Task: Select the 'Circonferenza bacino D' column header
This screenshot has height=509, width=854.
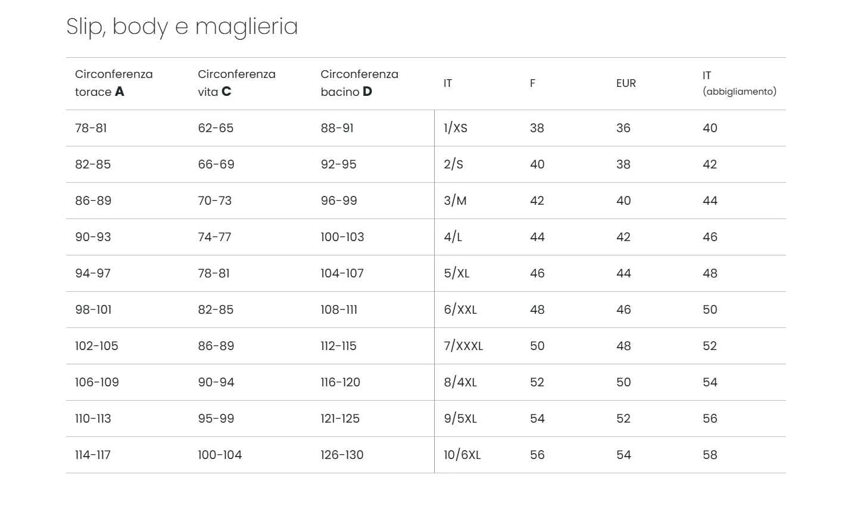Action: coord(359,83)
